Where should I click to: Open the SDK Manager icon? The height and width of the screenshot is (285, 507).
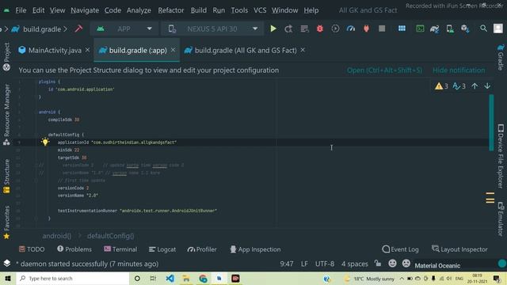465,28
